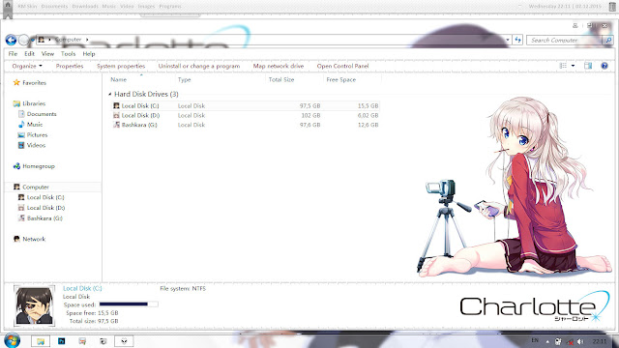Select Libraries icon in sidebar
619x348 pixels.
[x=16, y=103]
